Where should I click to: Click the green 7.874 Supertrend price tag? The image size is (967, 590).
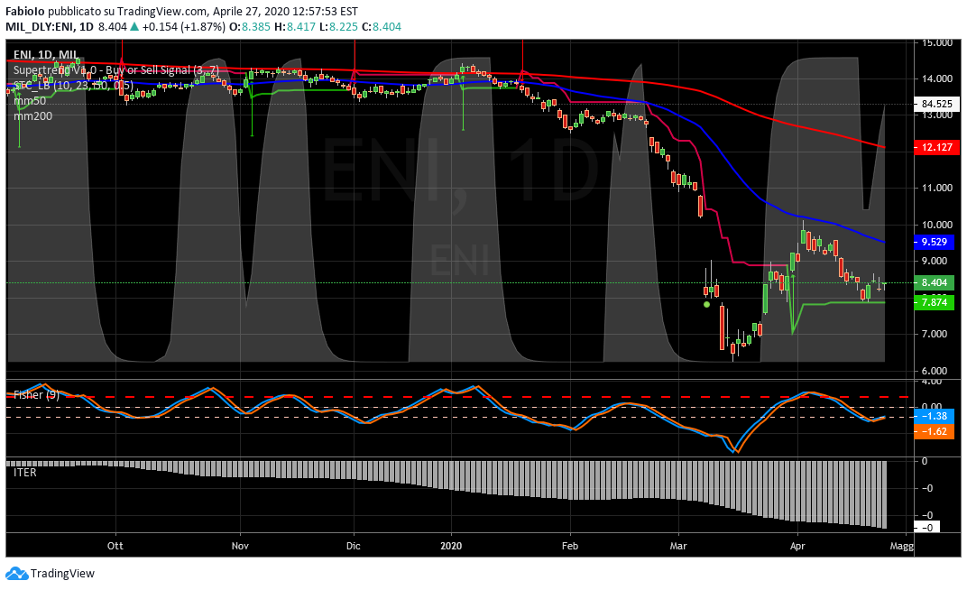point(934,303)
